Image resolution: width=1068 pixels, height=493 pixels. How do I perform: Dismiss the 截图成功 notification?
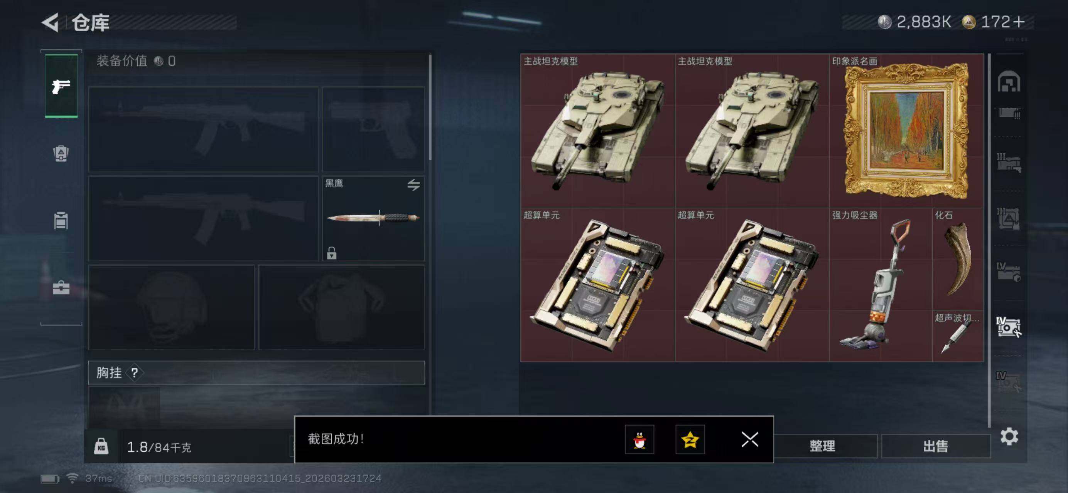point(749,439)
